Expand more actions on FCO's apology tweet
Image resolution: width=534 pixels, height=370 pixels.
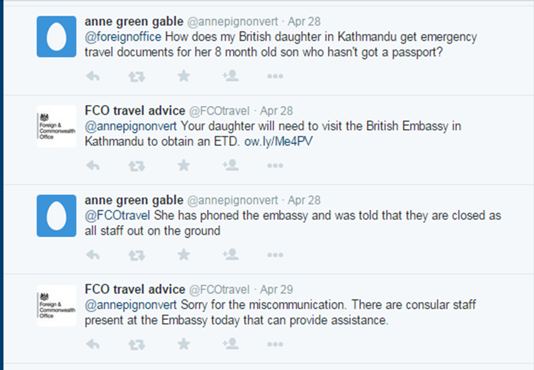click(x=275, y=344)
